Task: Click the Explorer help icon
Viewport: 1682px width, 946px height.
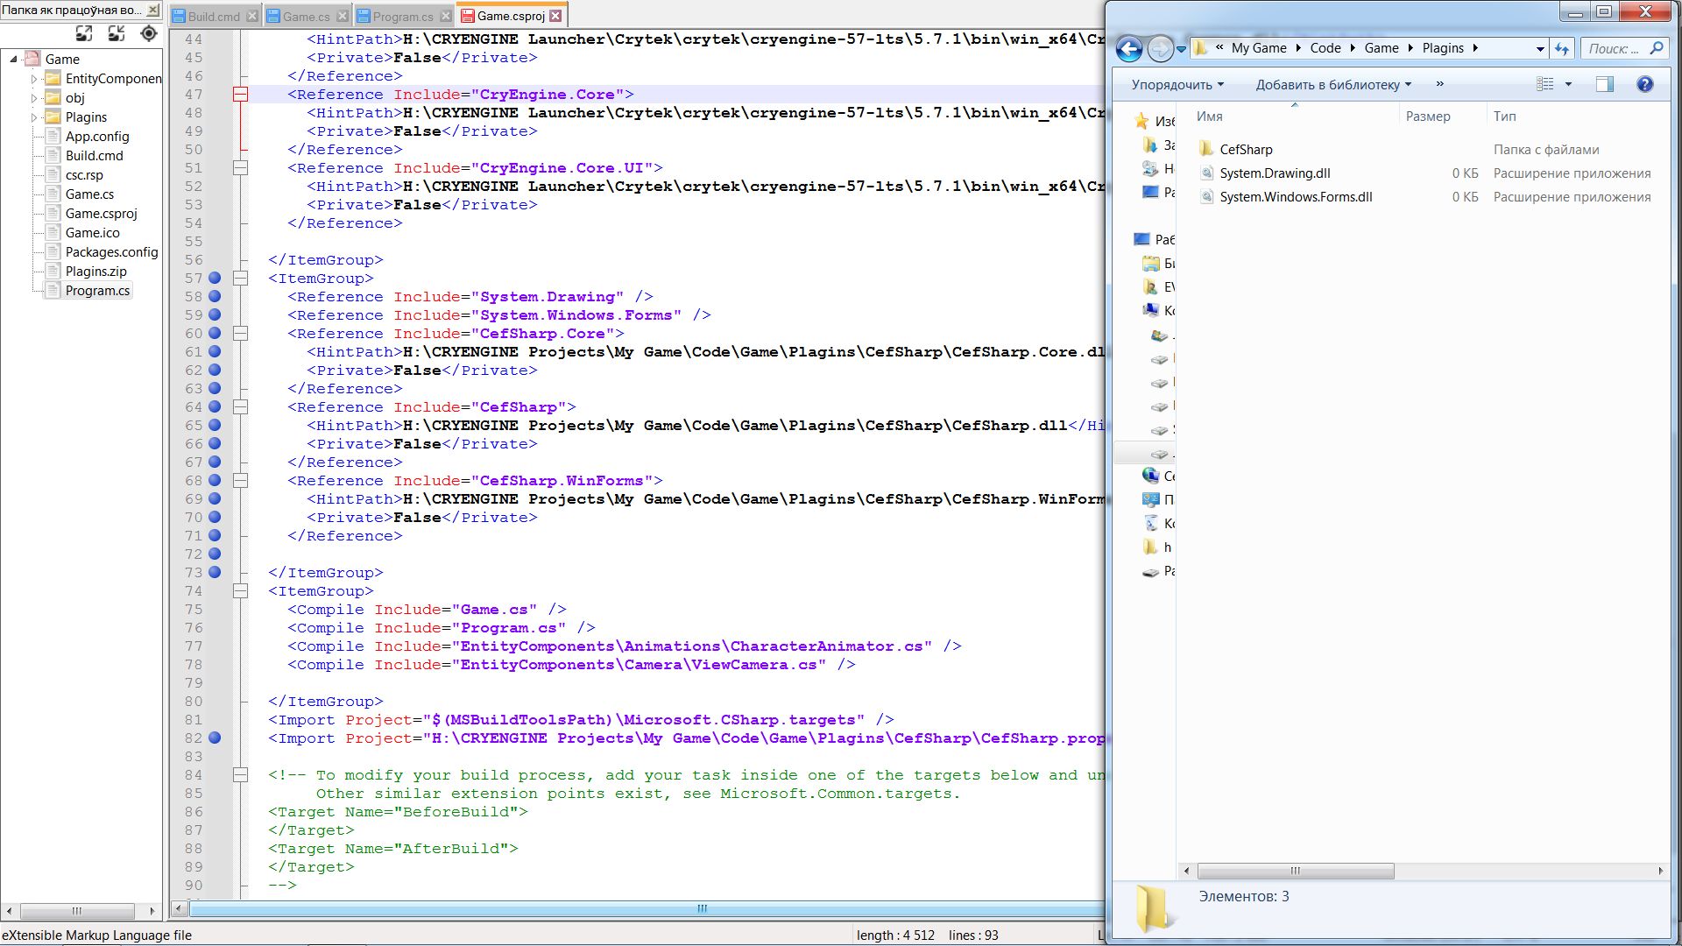Action: click(x=1645, y=84)
